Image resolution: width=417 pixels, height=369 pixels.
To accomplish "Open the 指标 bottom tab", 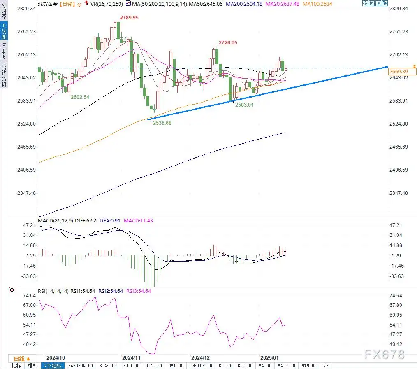I will point(16,366).
